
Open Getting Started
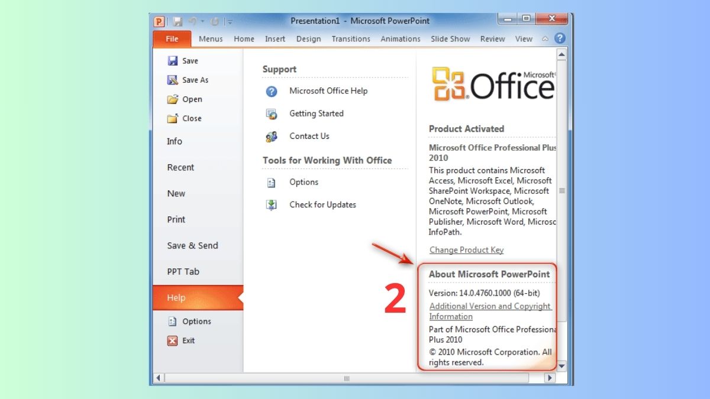tap(317, 113)
